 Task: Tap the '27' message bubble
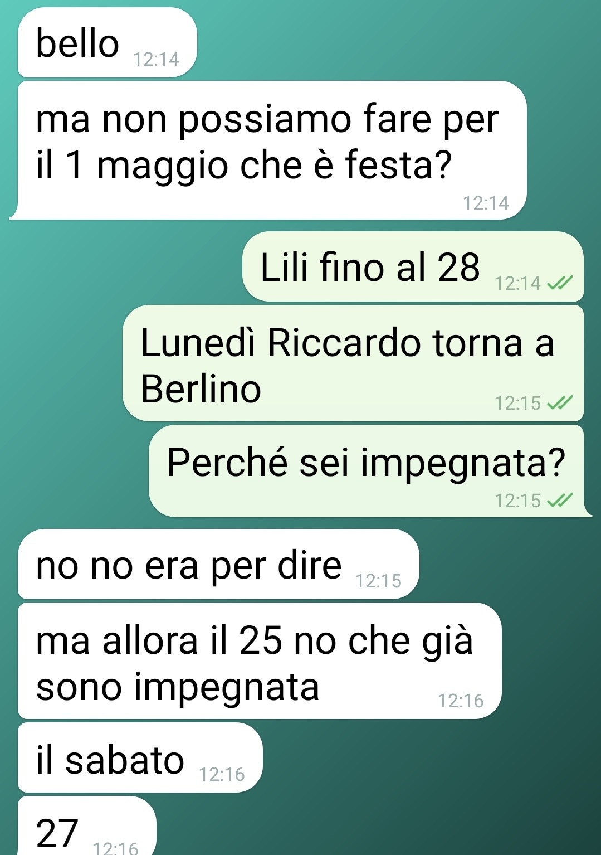click(x=87, y=827)
